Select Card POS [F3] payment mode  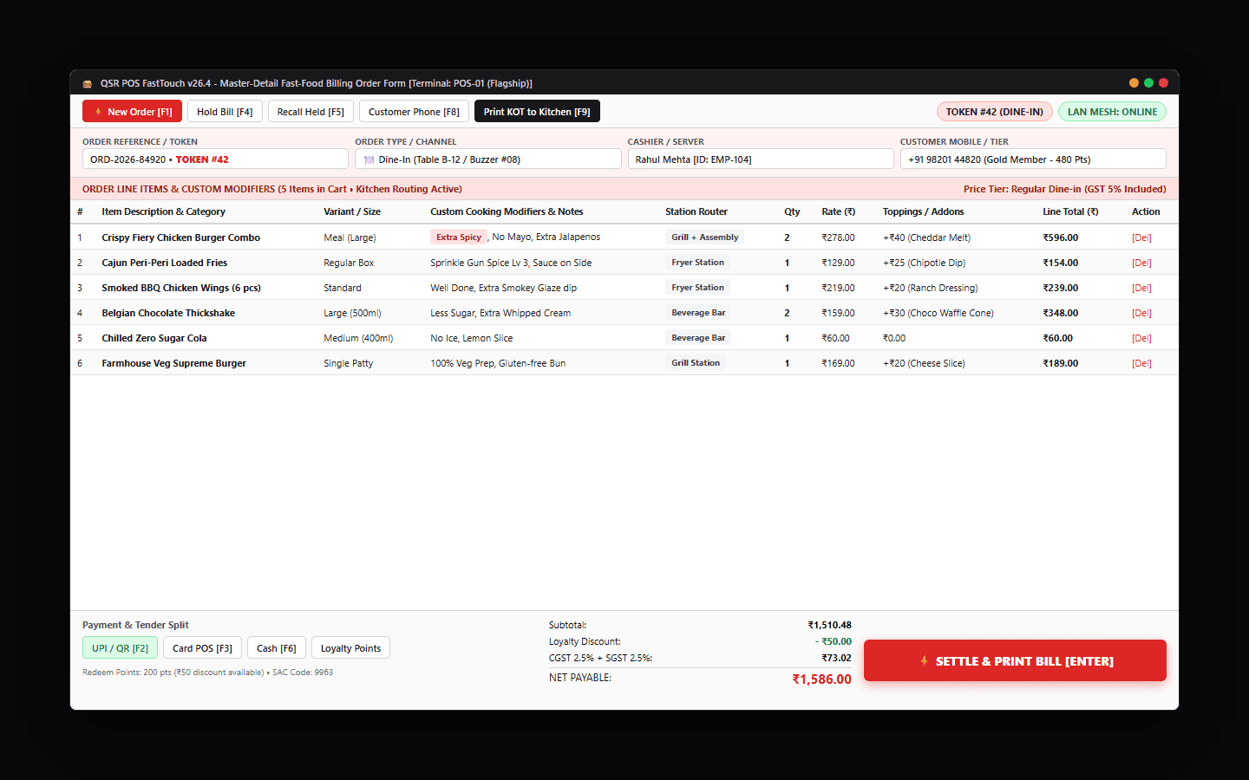tap(202, 648)
